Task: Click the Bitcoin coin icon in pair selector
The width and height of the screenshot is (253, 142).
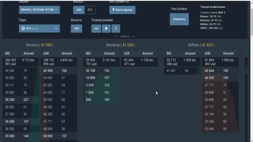Action: 23,28
